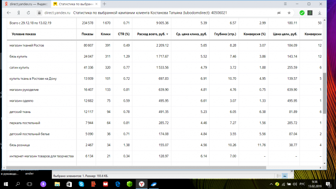Click the horizontal scrollbar thumb of table
The image size is (336, 189).
point(136,168)
